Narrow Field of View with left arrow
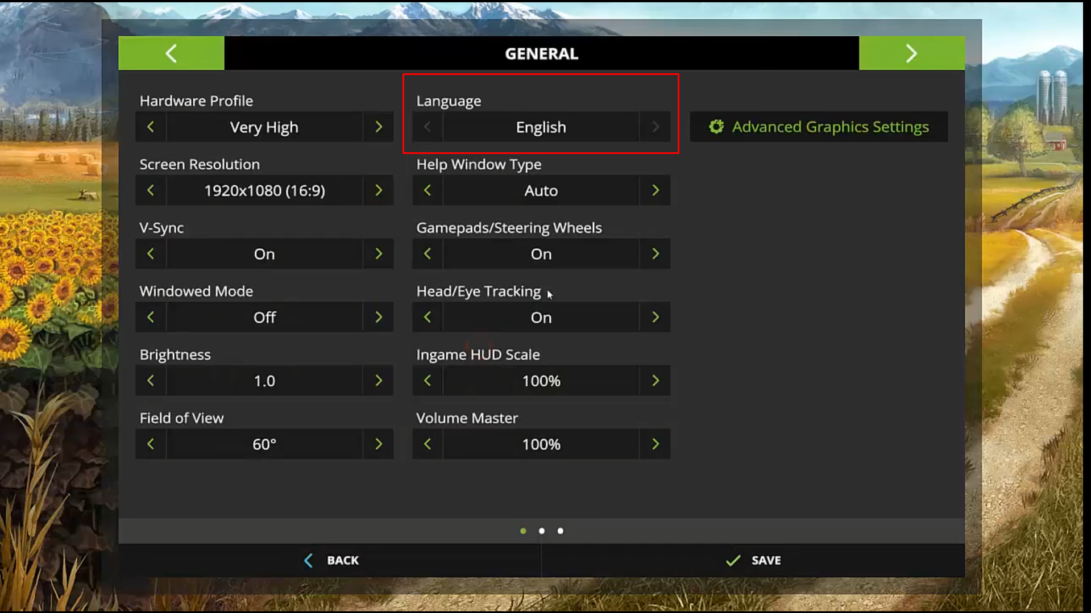 (x=151, y=444)
